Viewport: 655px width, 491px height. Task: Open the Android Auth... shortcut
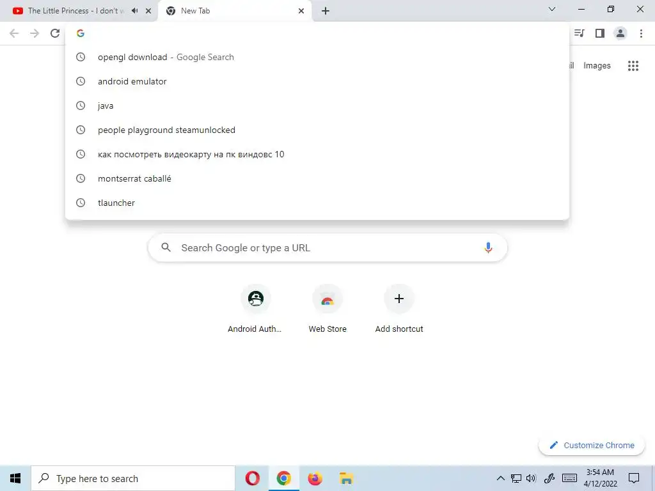click(x=255, y=309)
